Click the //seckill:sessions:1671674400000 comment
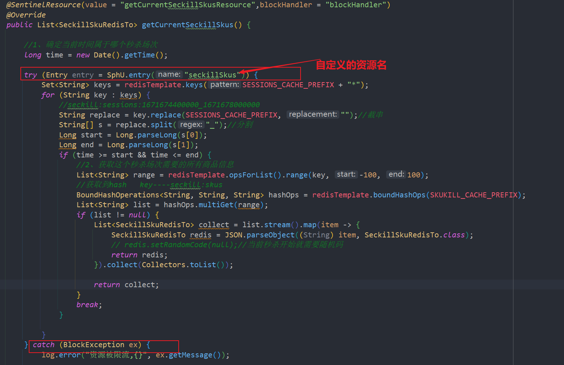The height and width of the screenshot is (365, 564). (159, 105)
